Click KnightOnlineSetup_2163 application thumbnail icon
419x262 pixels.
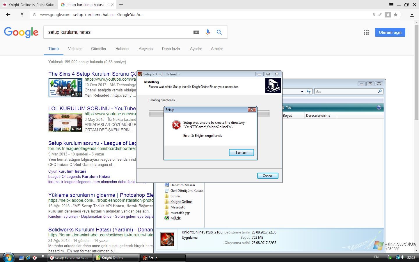[167, 239]
